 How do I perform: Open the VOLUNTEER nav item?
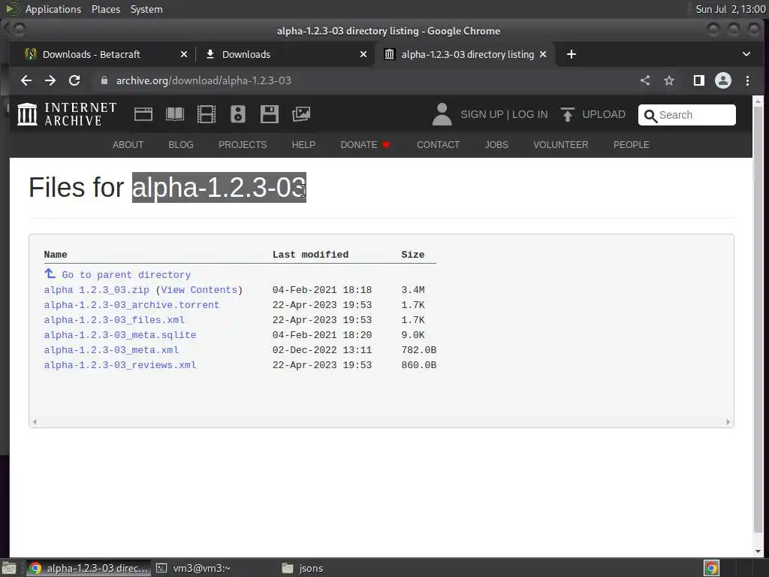[560, 145]
